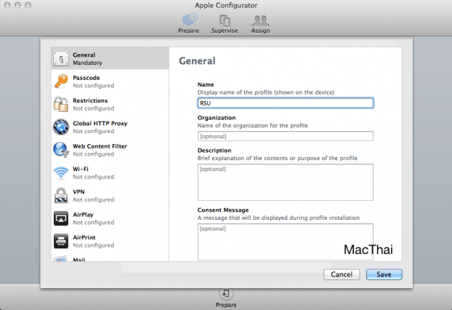Open the Supervise toolbar icon
Screen dimensions: 452x310
225,20
